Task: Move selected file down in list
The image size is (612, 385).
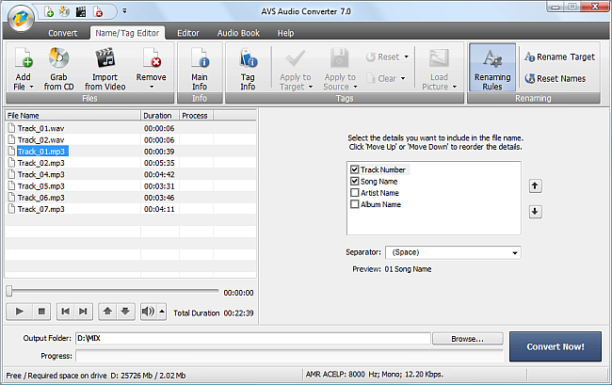Action: coord(125,312)
